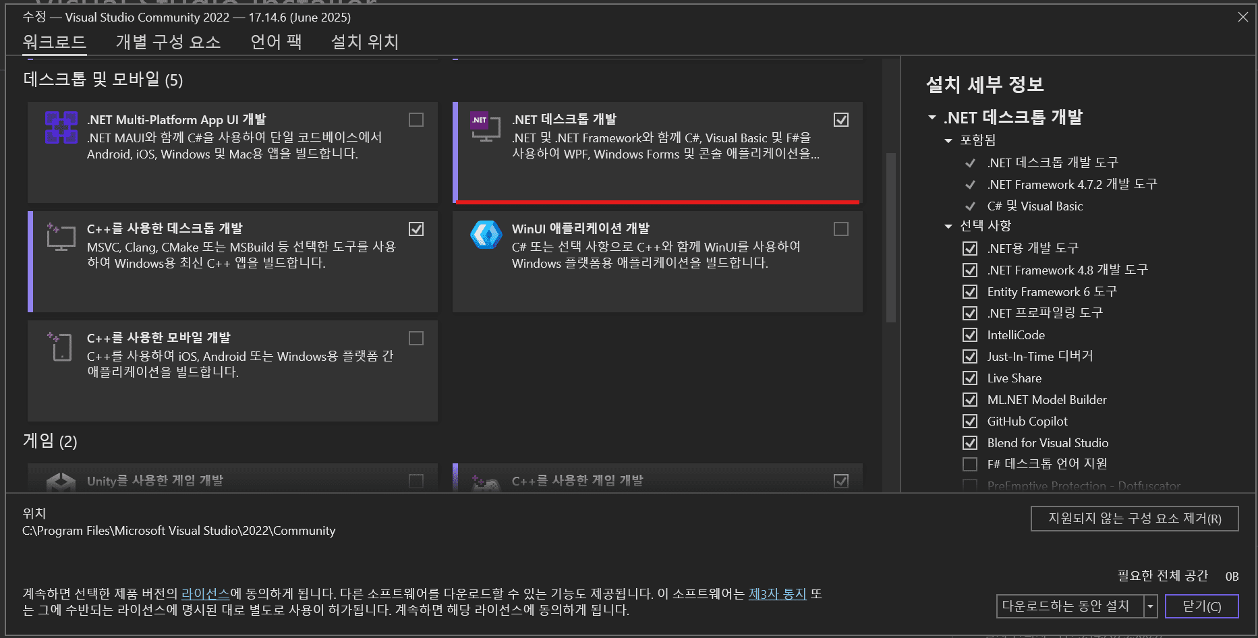The width and height of the screenshot is (1258, 638).
Task: Select C++를 사용한 모바일 개발 workload card
Action: [x=233, y=371]
